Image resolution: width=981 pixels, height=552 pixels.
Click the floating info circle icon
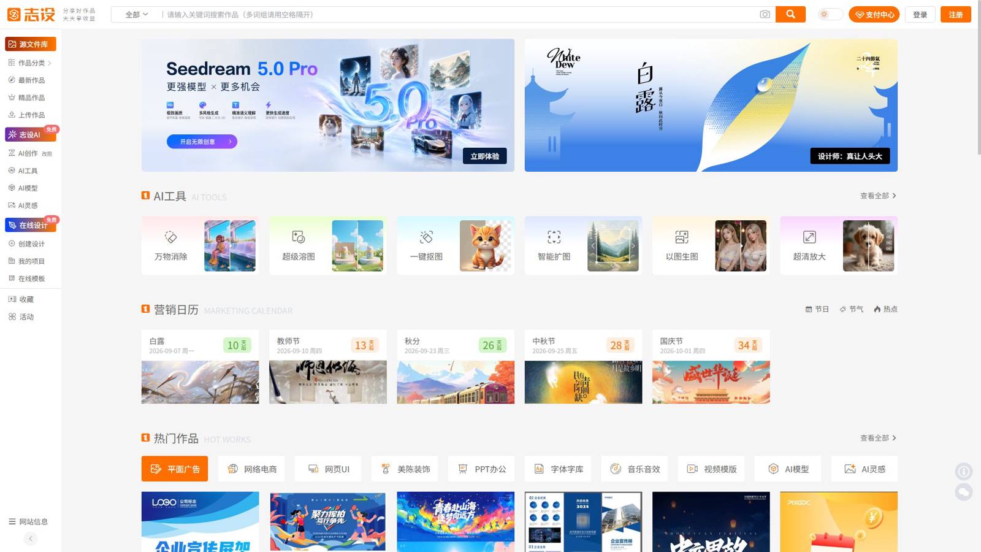point(964,471)
